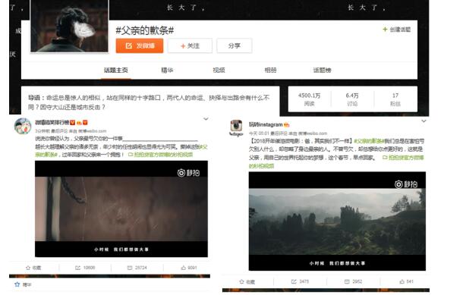
Task: Like the post showing 541 likes
Action: click(406, 281)
